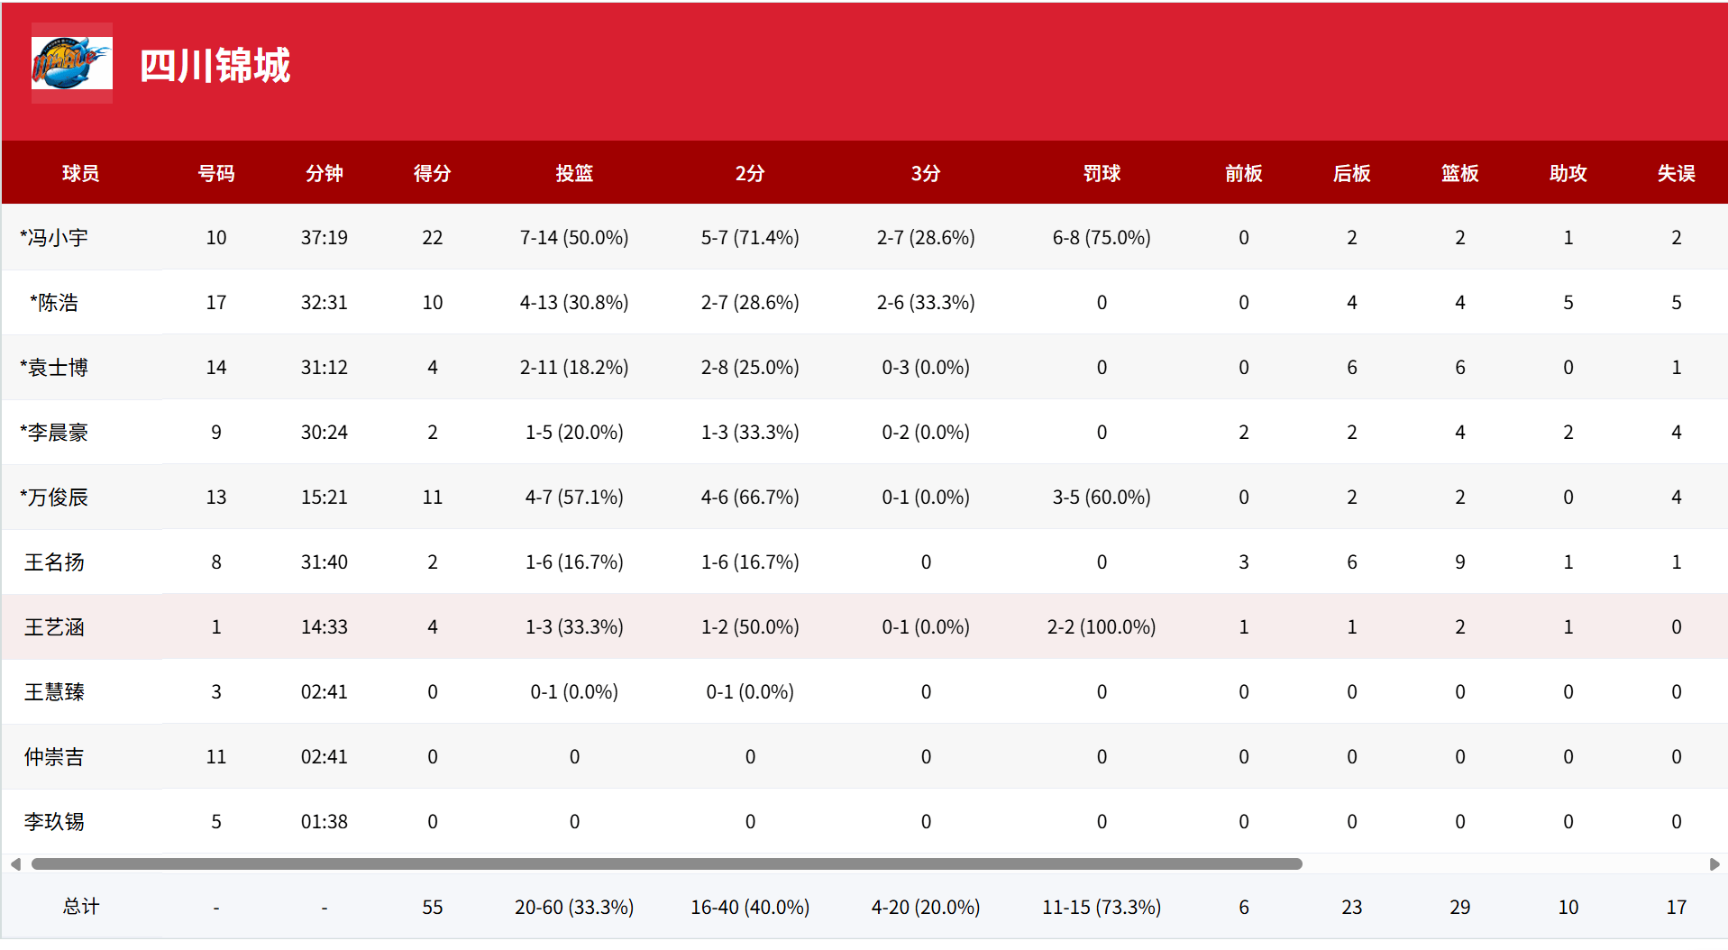Click the horizontal scrollbar thumb
This screenshot has height=950, width=1728.
point(667,864)
